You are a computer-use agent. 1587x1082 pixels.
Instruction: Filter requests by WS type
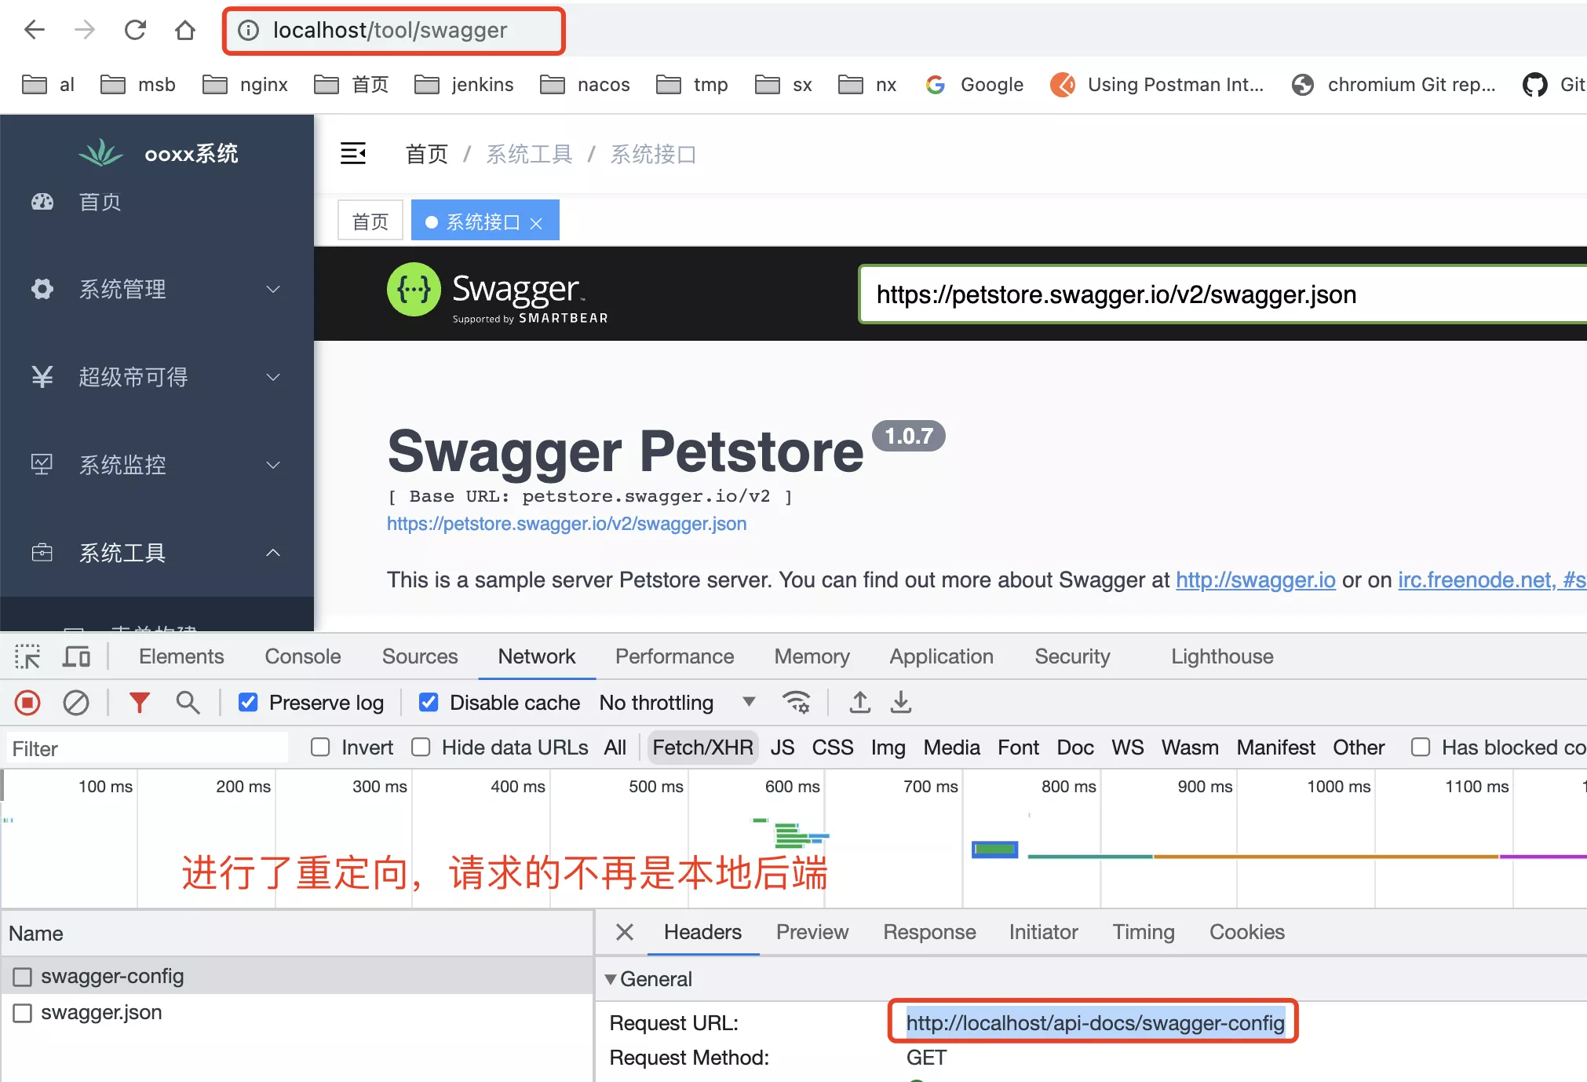coord(1127,748)
